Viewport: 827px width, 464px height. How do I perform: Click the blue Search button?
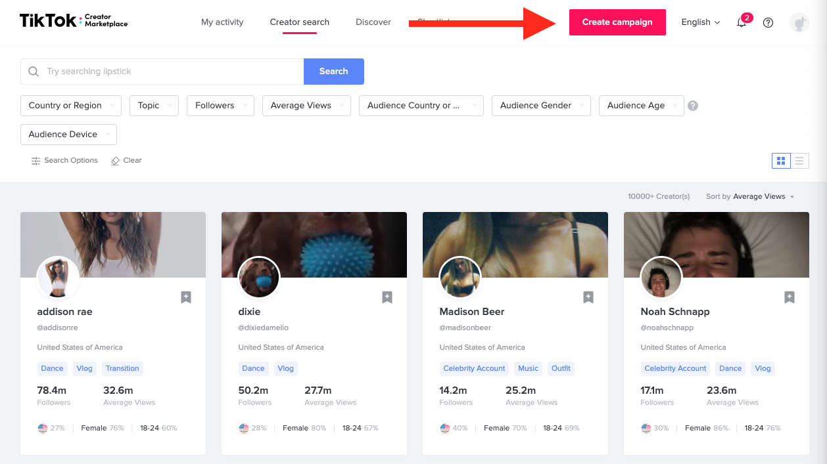click(334, 72)
